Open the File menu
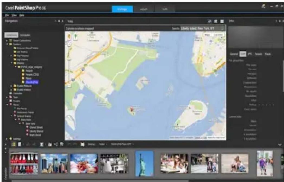 7,15
